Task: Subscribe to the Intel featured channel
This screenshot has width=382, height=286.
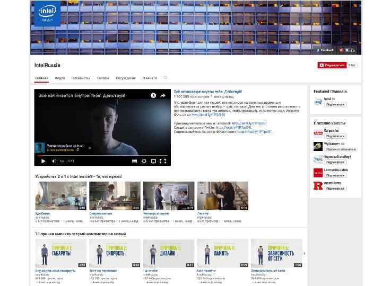Action: tap(335, 104)
